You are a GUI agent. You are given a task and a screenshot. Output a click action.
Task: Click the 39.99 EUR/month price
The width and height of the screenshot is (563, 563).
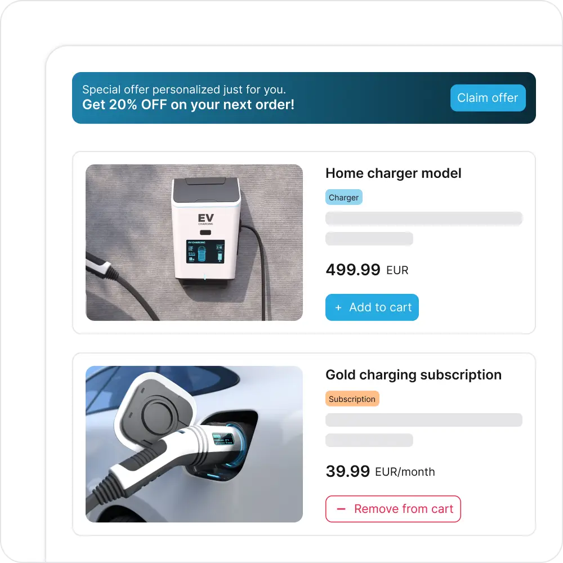[380, 471]
